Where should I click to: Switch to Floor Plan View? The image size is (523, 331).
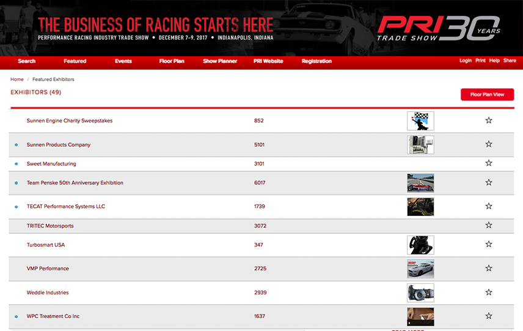[x=488, y=94]
